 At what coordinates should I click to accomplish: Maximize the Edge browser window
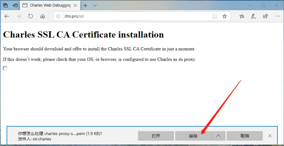[x=263, y=5]
